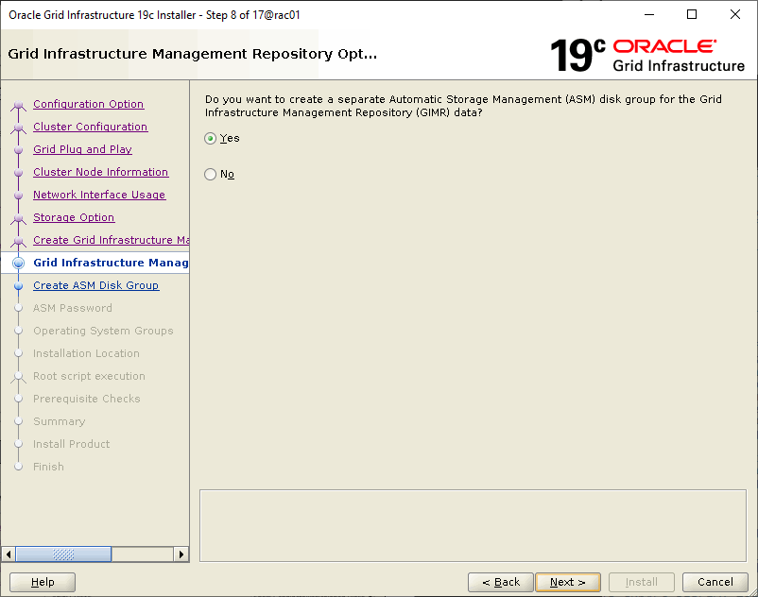Cancel the Grid Infrastructure installation

[x=715, y=582]
